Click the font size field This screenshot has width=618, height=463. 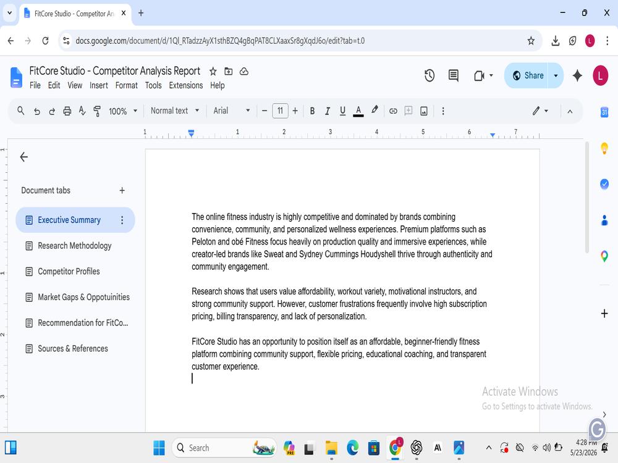[280, 111]
